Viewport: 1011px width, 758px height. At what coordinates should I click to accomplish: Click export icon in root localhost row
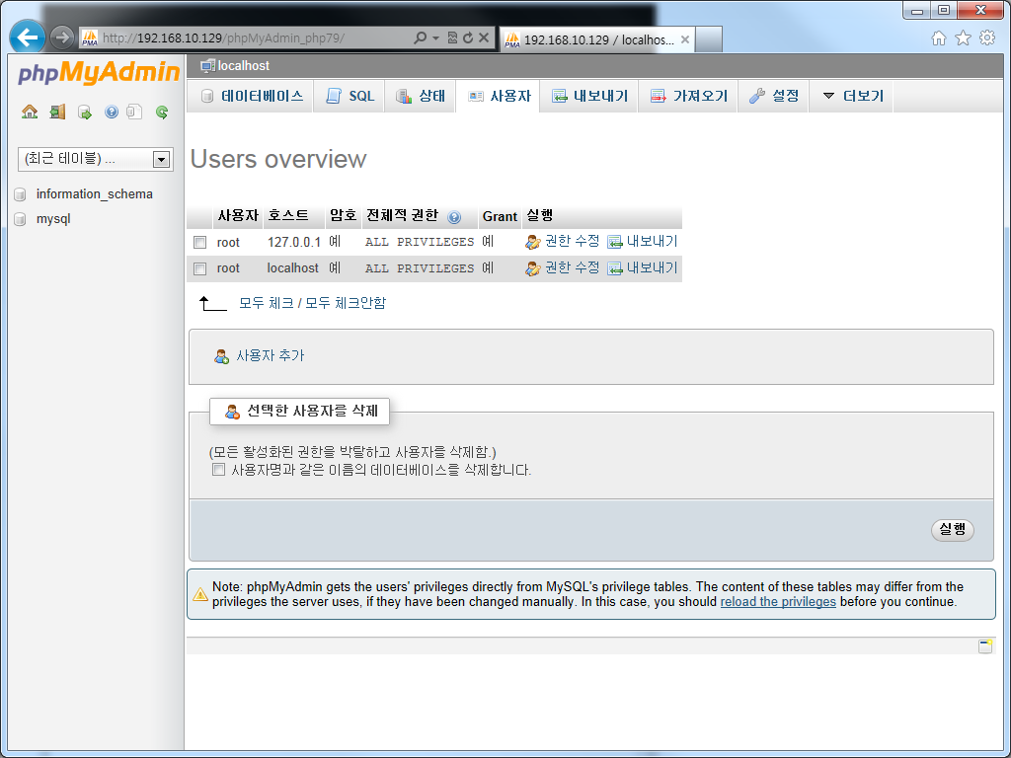click(615, 268)
